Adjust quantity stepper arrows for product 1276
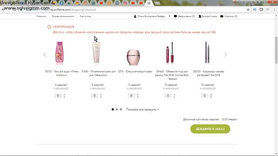278x156 pixels. [138, 96]
